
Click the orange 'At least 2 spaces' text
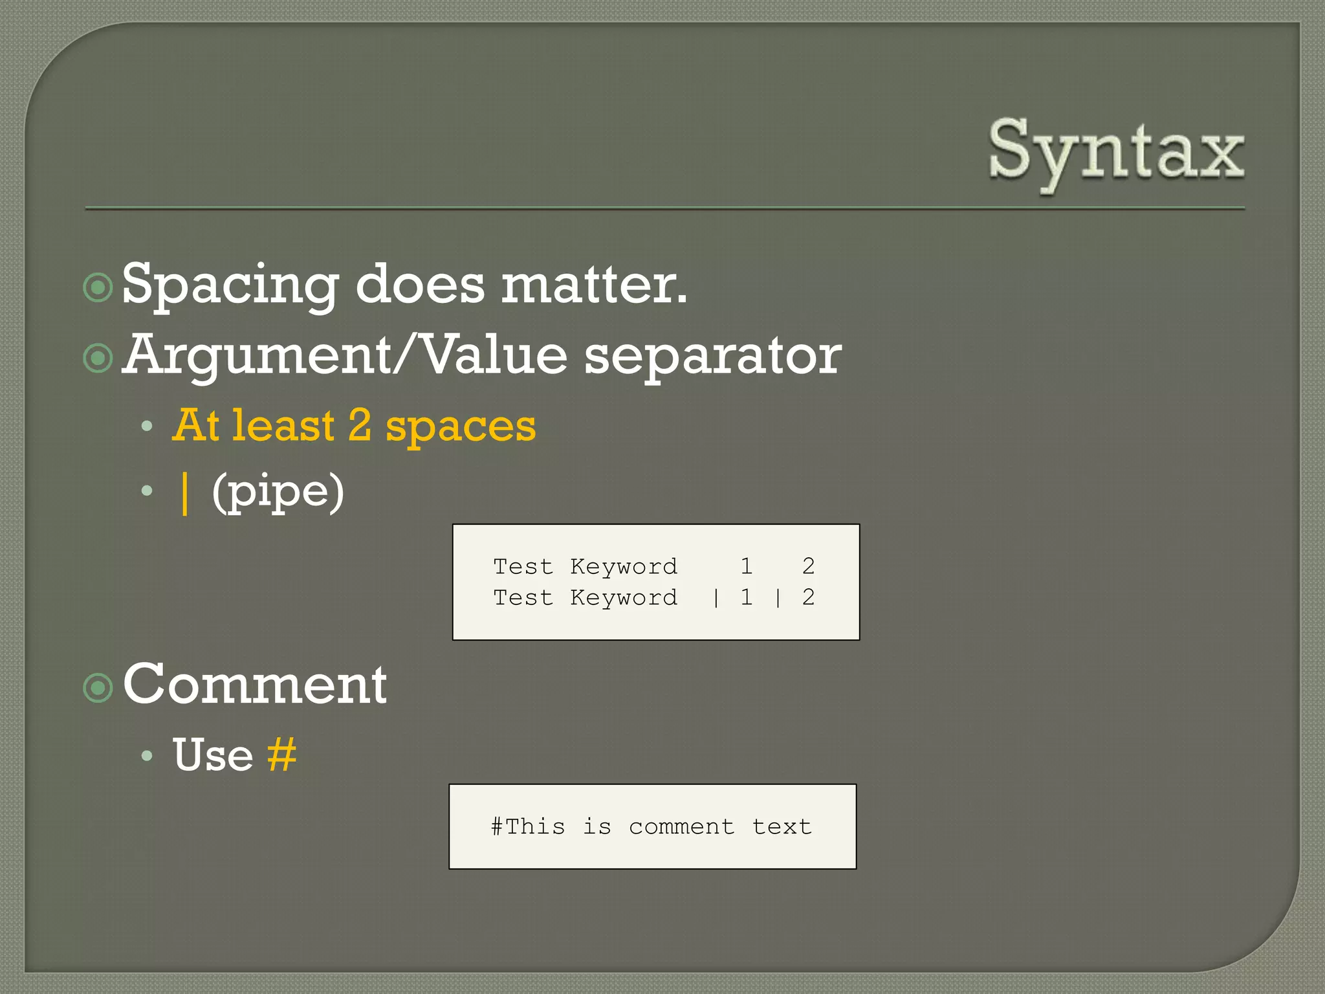(x=355, y=426)
